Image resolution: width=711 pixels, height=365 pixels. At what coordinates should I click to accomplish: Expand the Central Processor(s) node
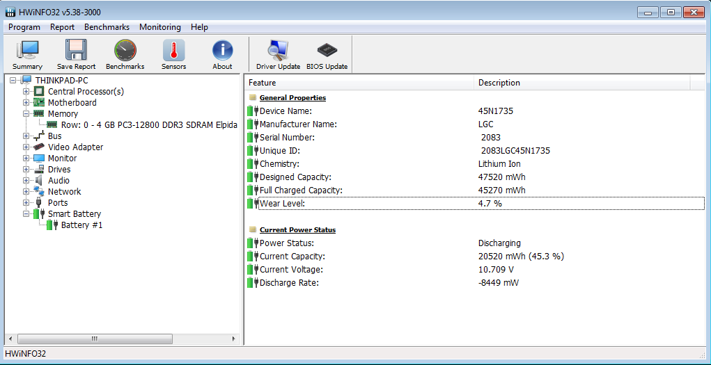(x=26, y=92)
